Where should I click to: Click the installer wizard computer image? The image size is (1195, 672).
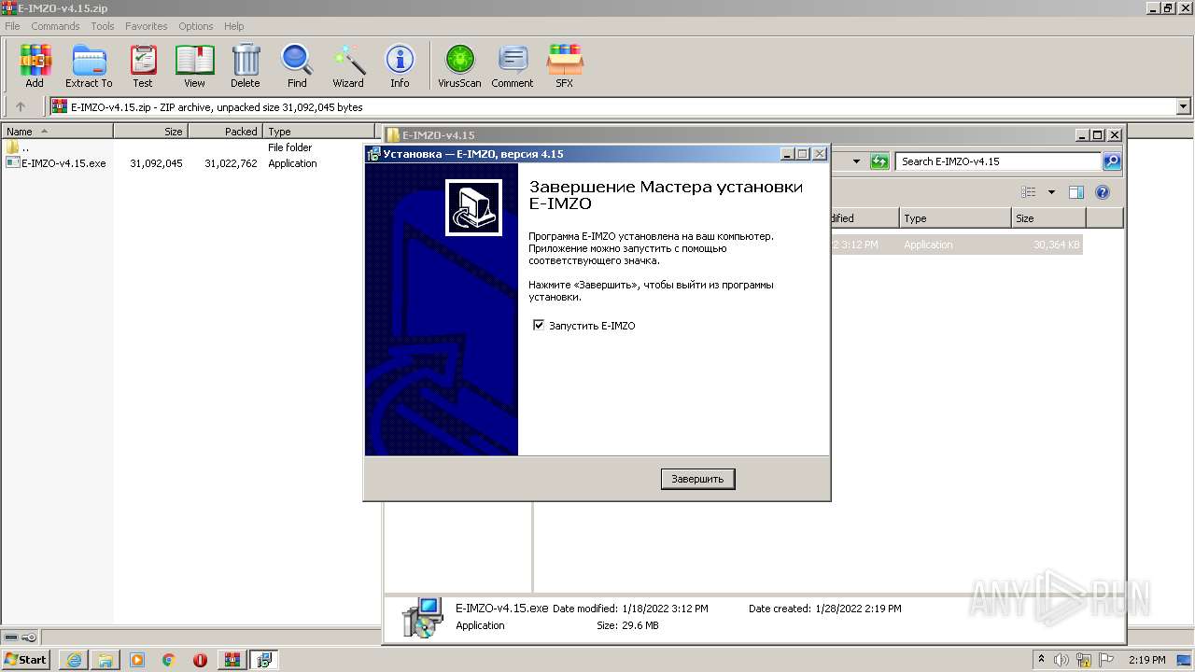473,207
